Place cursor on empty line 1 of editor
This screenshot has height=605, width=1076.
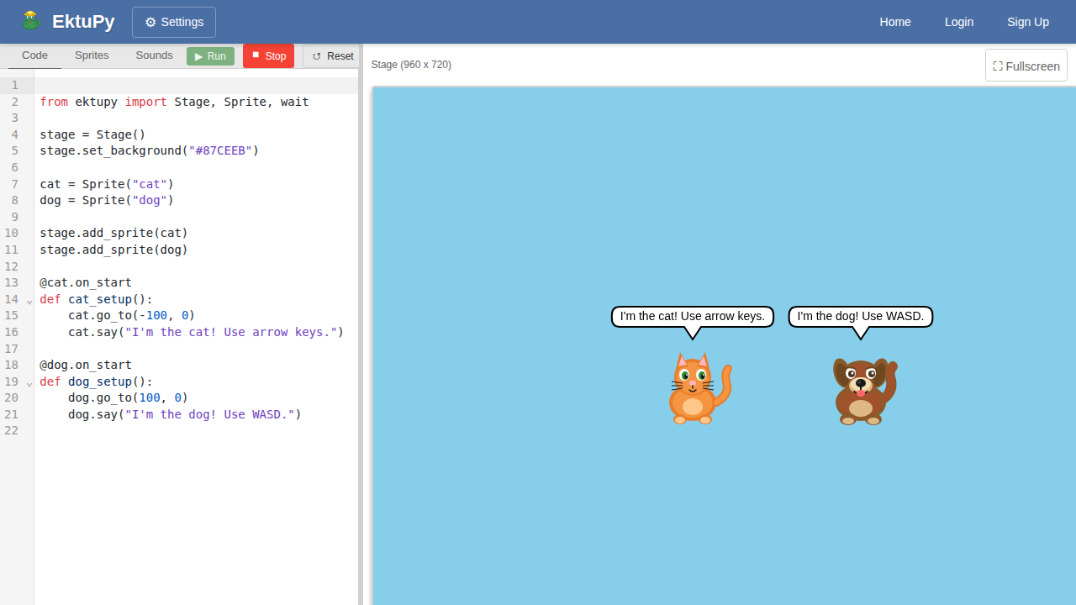[x=193, y=86]
